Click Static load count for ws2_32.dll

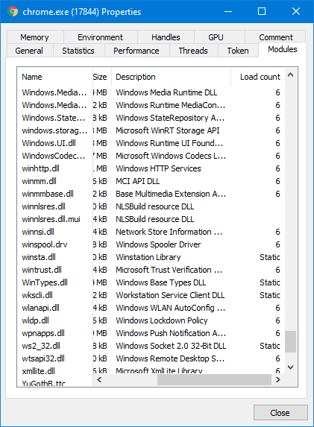tap(270, 346)
